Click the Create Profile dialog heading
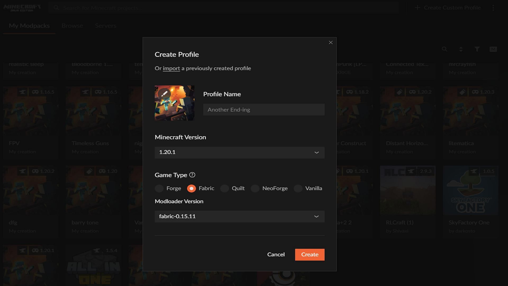 click(x=177, y=55)
